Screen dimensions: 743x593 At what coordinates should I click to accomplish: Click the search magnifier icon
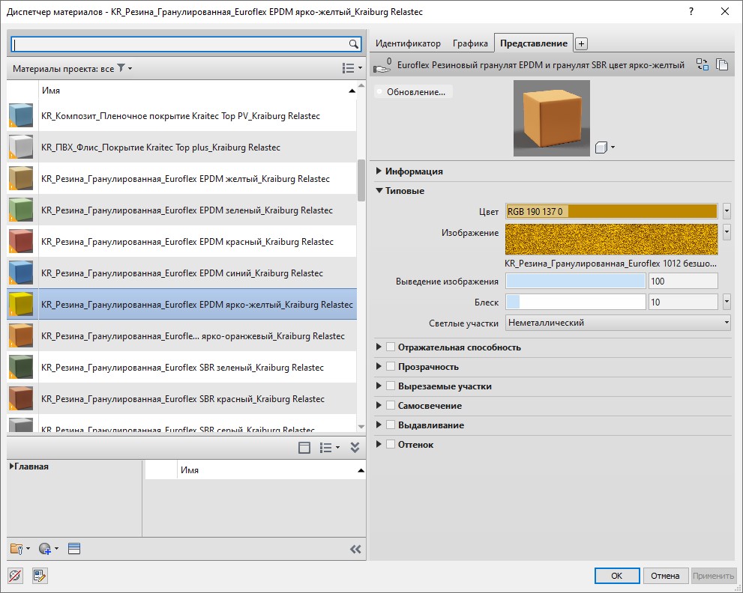(x=354, y=44)
